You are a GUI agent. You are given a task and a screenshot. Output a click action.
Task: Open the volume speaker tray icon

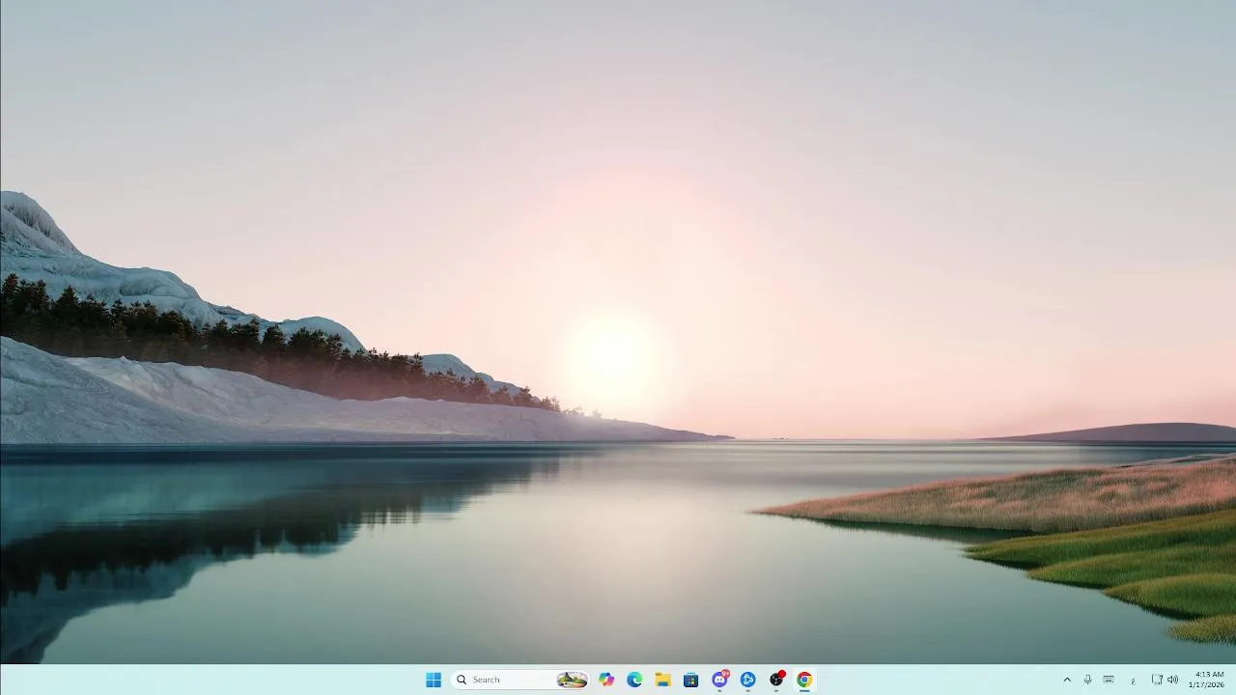pos(1172,680)
